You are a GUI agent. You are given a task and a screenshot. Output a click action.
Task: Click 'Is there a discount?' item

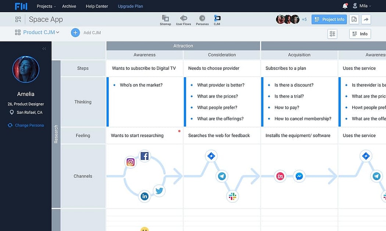294,85
